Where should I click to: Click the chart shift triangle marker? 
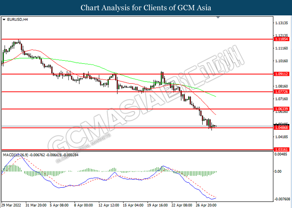218,17
